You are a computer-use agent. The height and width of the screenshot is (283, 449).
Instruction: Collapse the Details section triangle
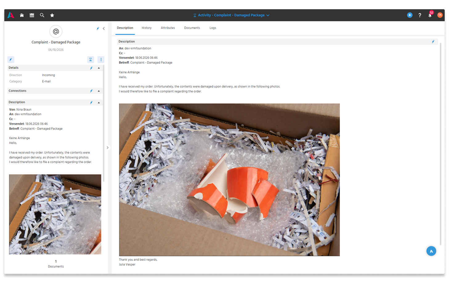pos(99,68)
